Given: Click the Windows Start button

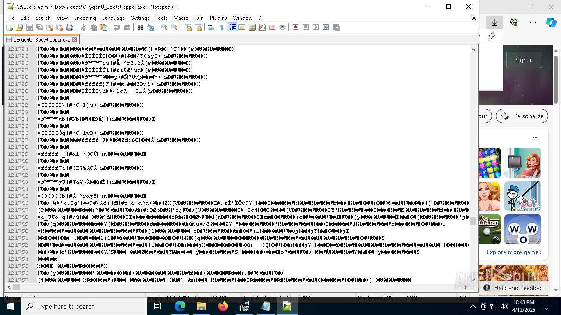Looking at the screenshot, I should pos(11,306).
